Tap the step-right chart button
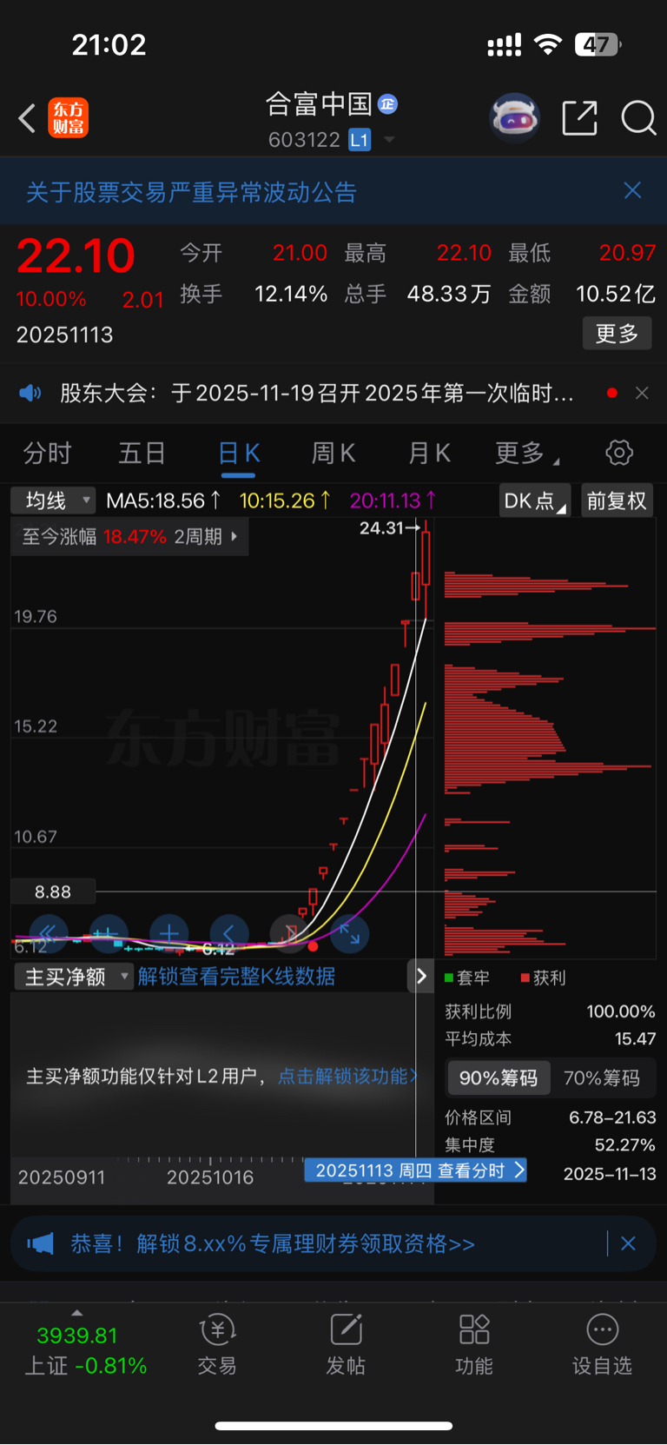Image resolution: width=667 pixels, height=1445 pixels. (290, 934)
